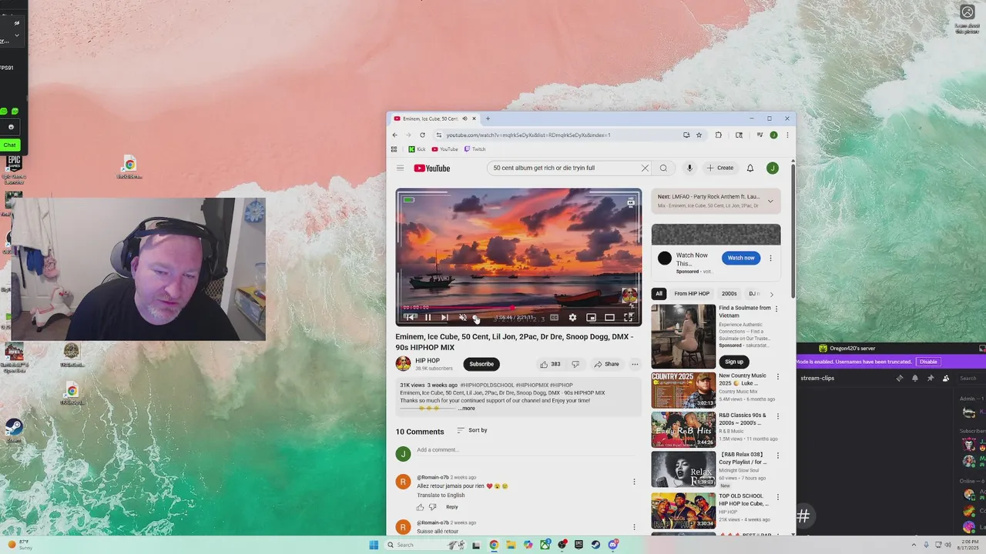Select the 2000s filter chip

point(729,294)
